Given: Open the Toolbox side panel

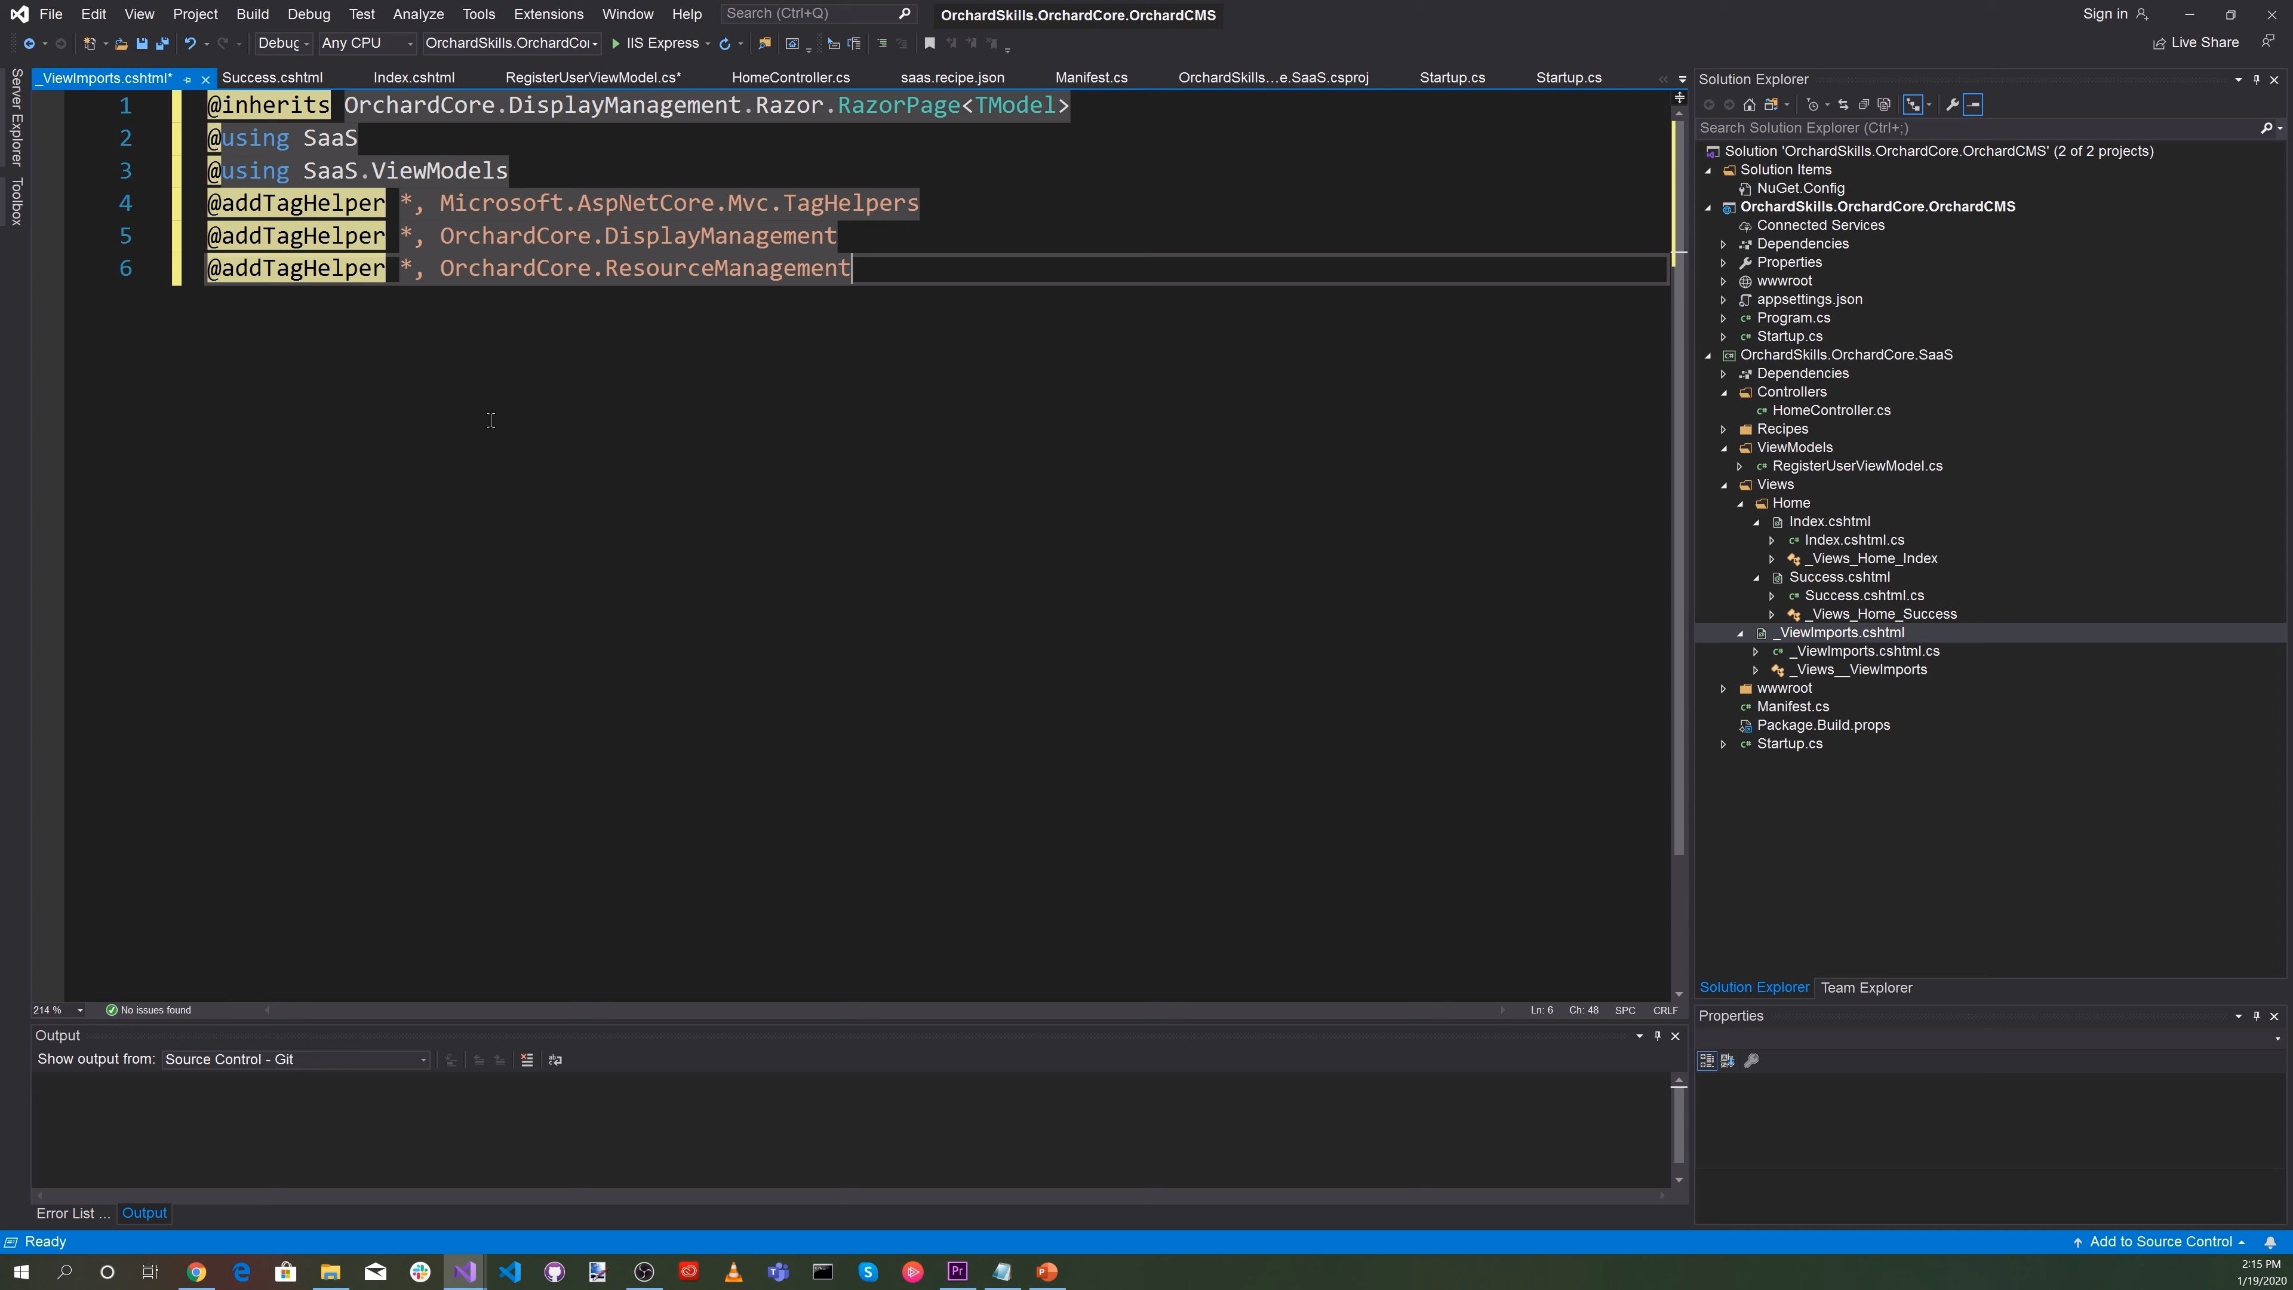Looking at the screenshot, I should 16,201.
